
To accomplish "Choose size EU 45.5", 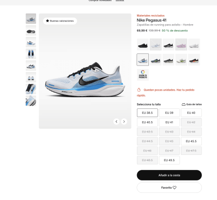I will coord(191,141).
